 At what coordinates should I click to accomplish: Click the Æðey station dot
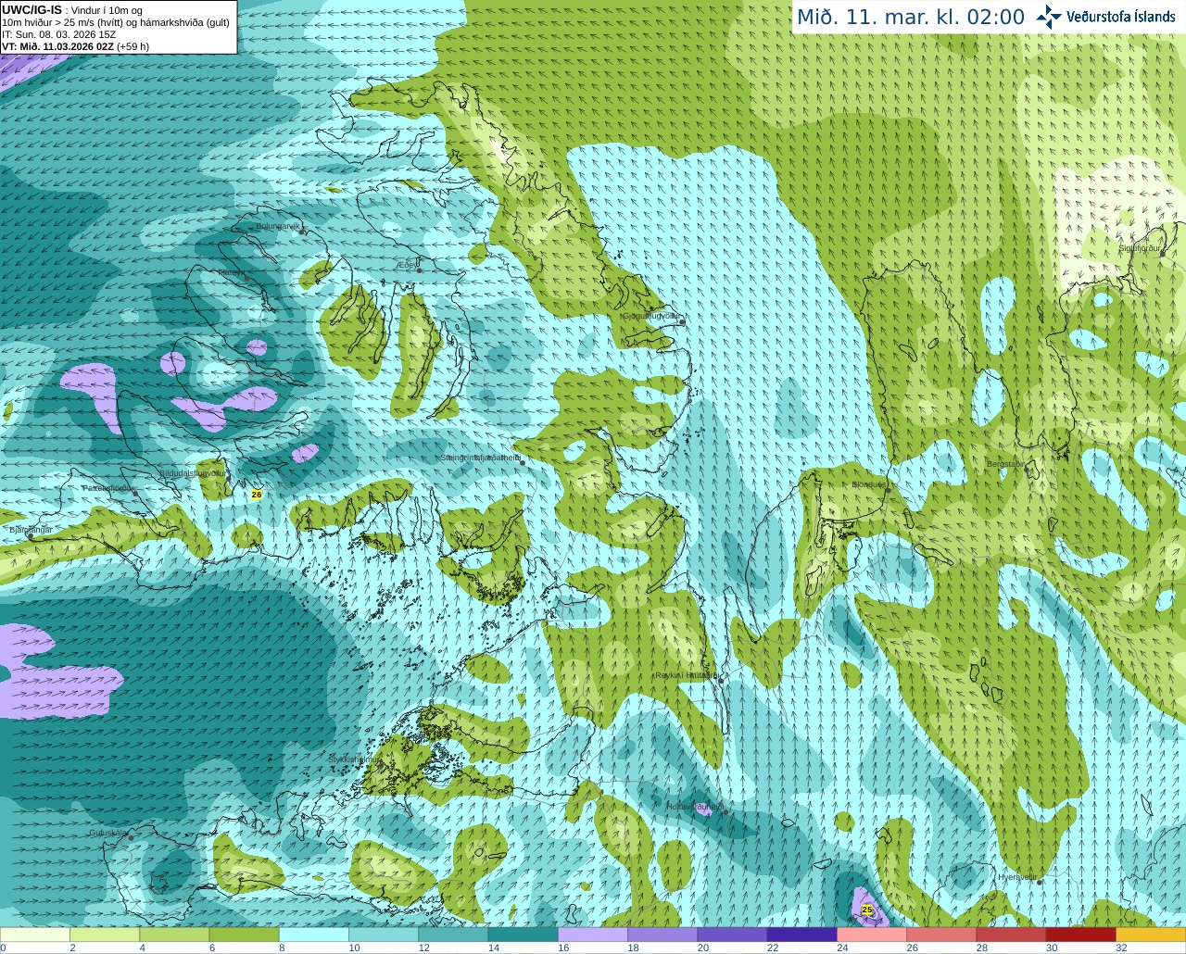(x=420, y=270)
